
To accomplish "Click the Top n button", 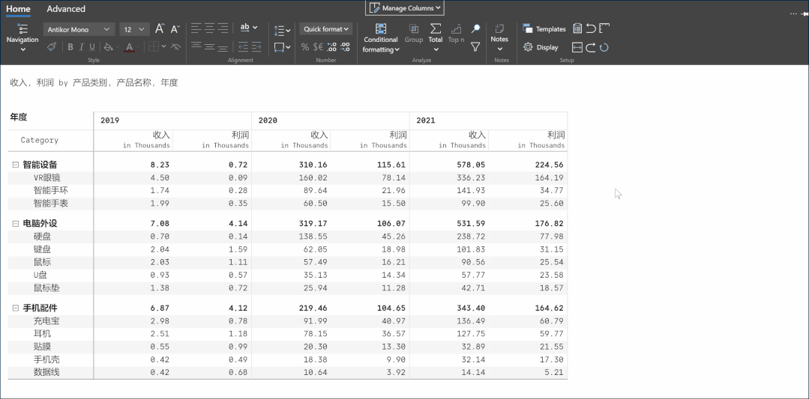I will click(456, 34).
